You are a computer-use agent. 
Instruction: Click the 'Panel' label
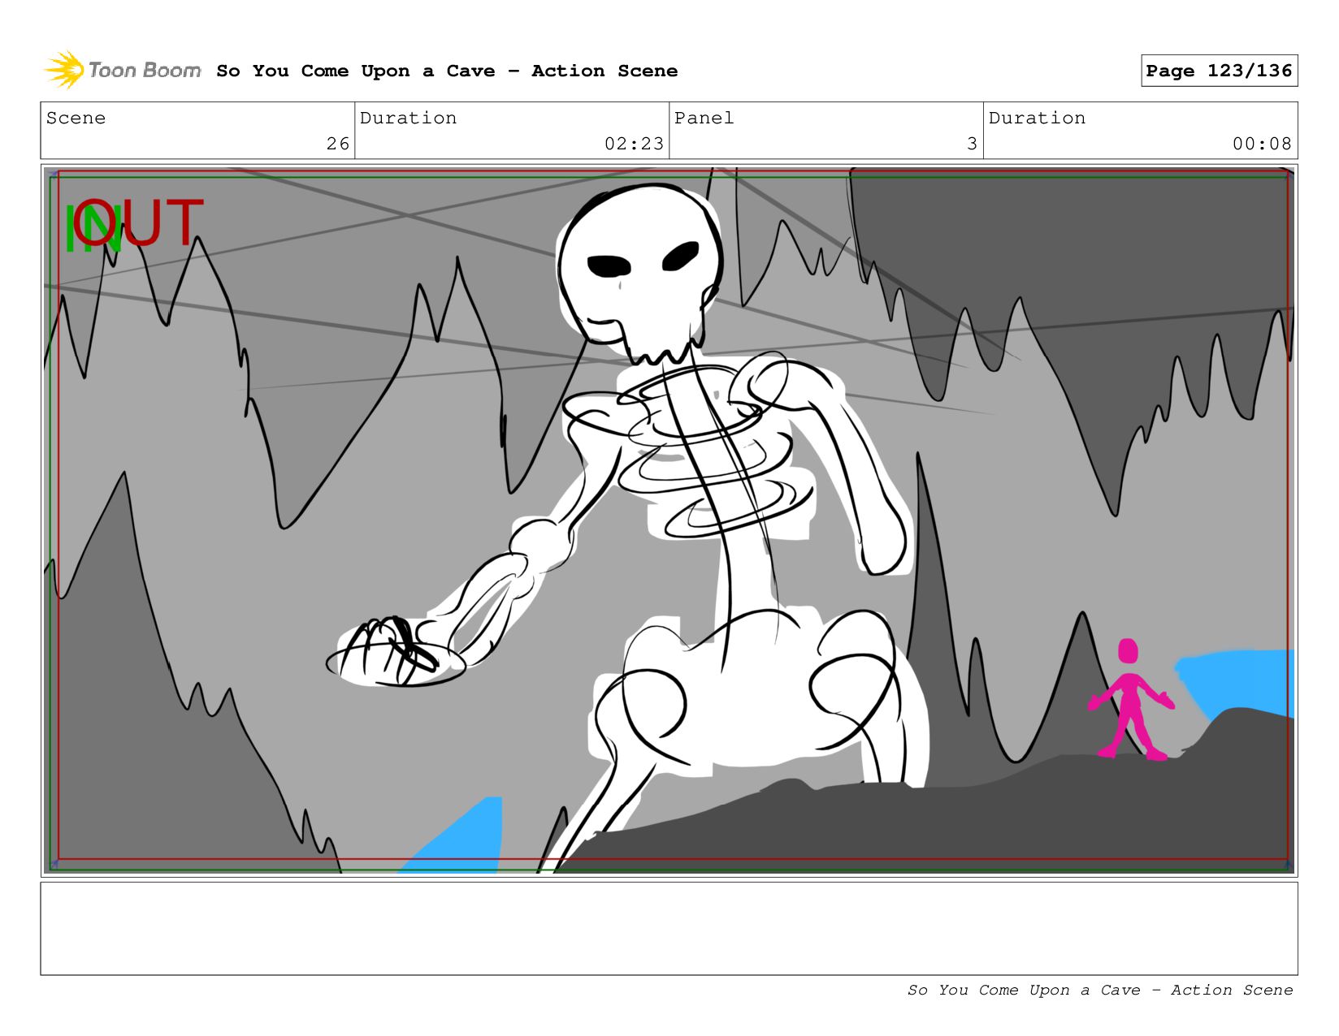704,118
